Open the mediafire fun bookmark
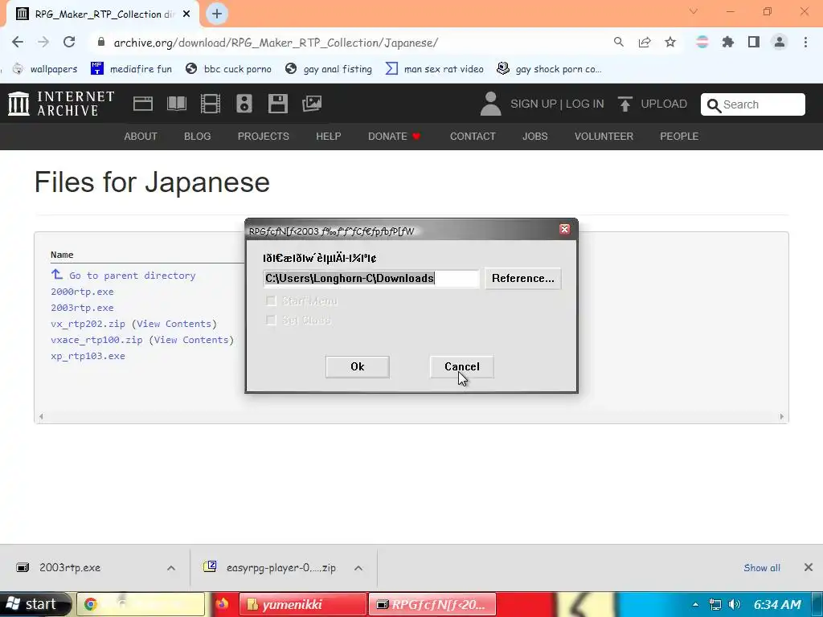The image size is (823, 617). 131,69
